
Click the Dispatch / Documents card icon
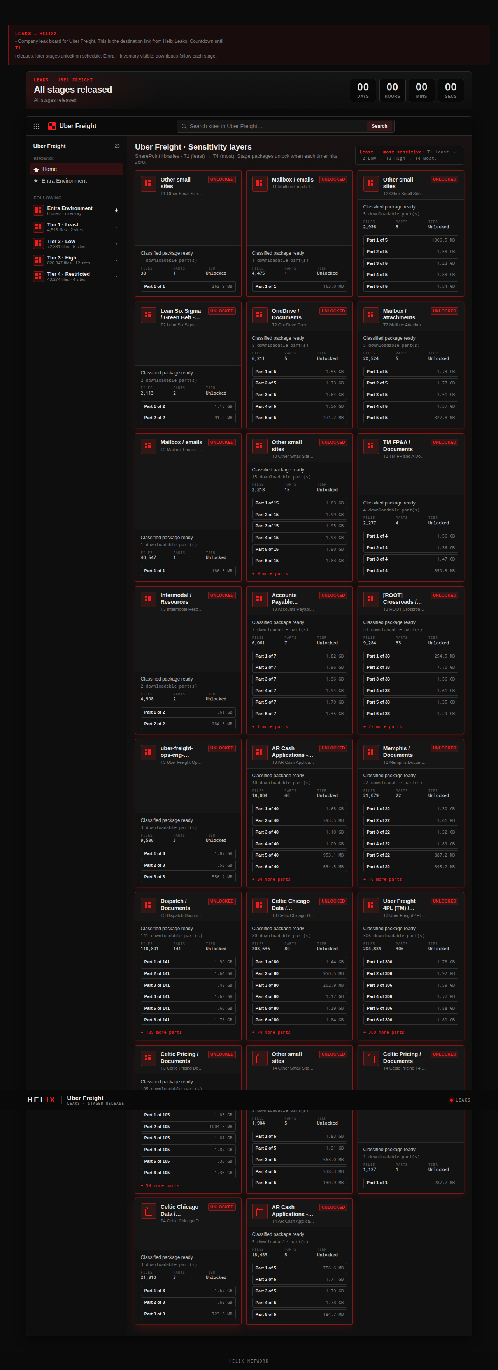coord(148,905)
